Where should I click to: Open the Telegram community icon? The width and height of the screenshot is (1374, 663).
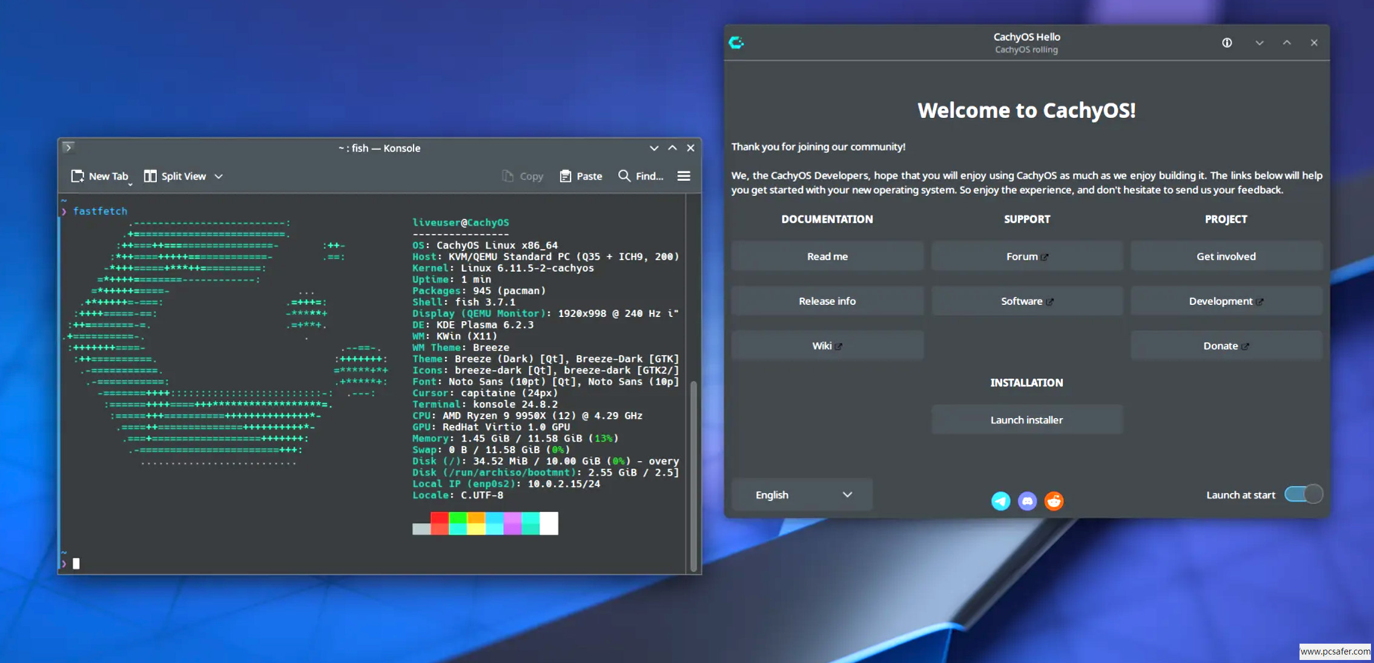click(1000, 501)
